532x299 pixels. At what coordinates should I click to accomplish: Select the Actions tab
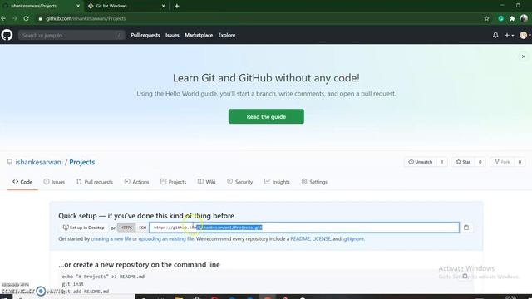coord(136,182)
